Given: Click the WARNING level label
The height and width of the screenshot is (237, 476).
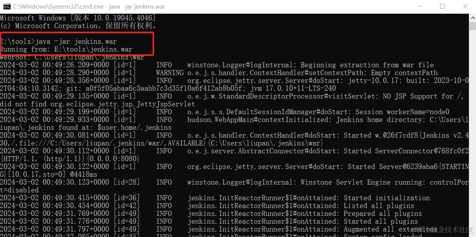Looking at the screenshot, I should point(170,73).
